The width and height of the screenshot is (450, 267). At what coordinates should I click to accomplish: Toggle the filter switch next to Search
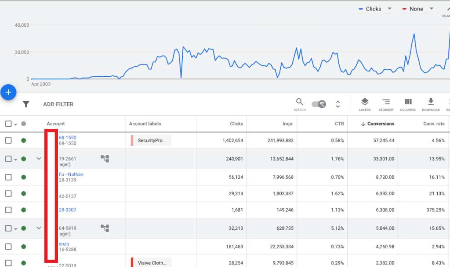[318, 104]
